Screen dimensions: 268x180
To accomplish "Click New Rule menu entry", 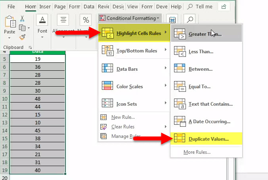I will pos(123,117).
